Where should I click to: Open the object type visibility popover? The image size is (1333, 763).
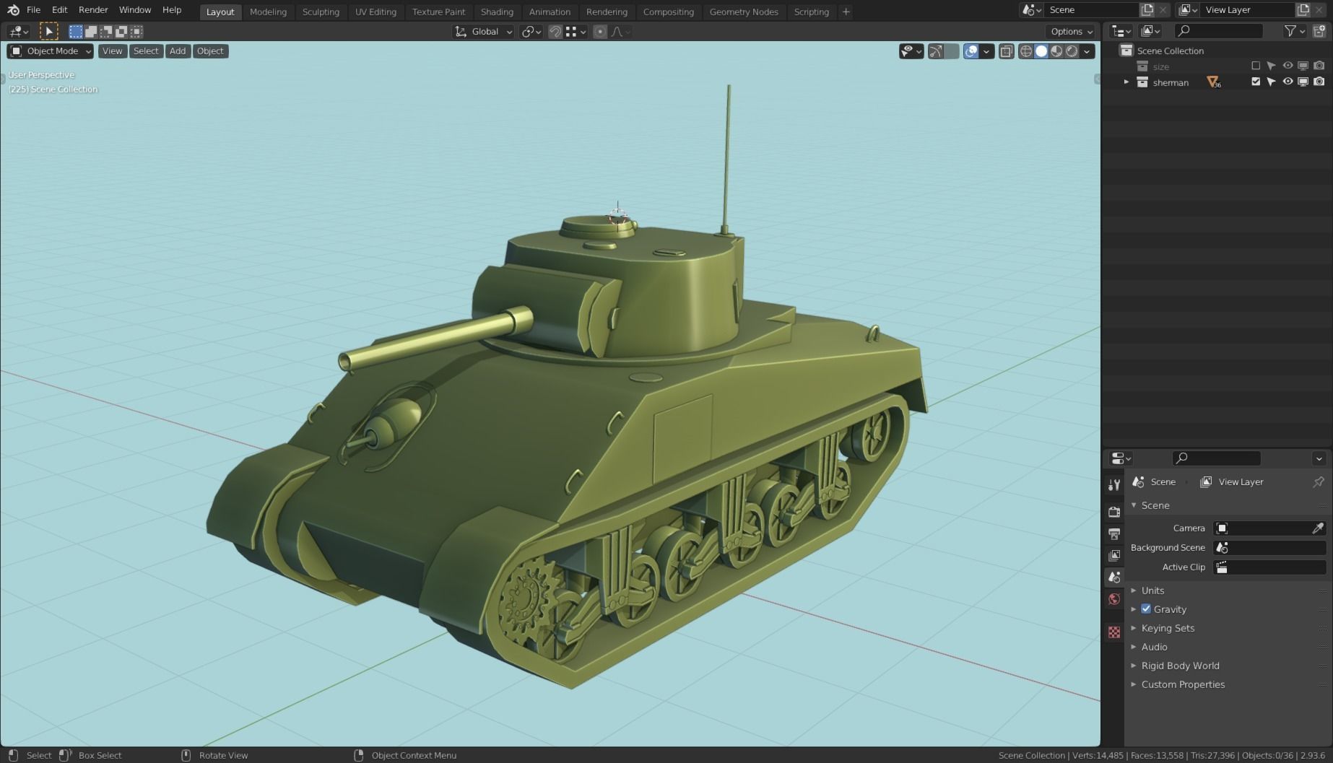(911, 51)
